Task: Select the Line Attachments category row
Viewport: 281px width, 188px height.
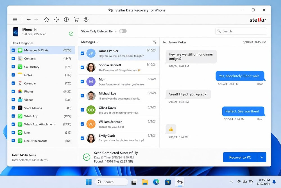Action: (42, 141)
